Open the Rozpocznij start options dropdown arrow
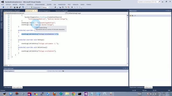The height and width of the screenshot is (96, 172). 41,7
